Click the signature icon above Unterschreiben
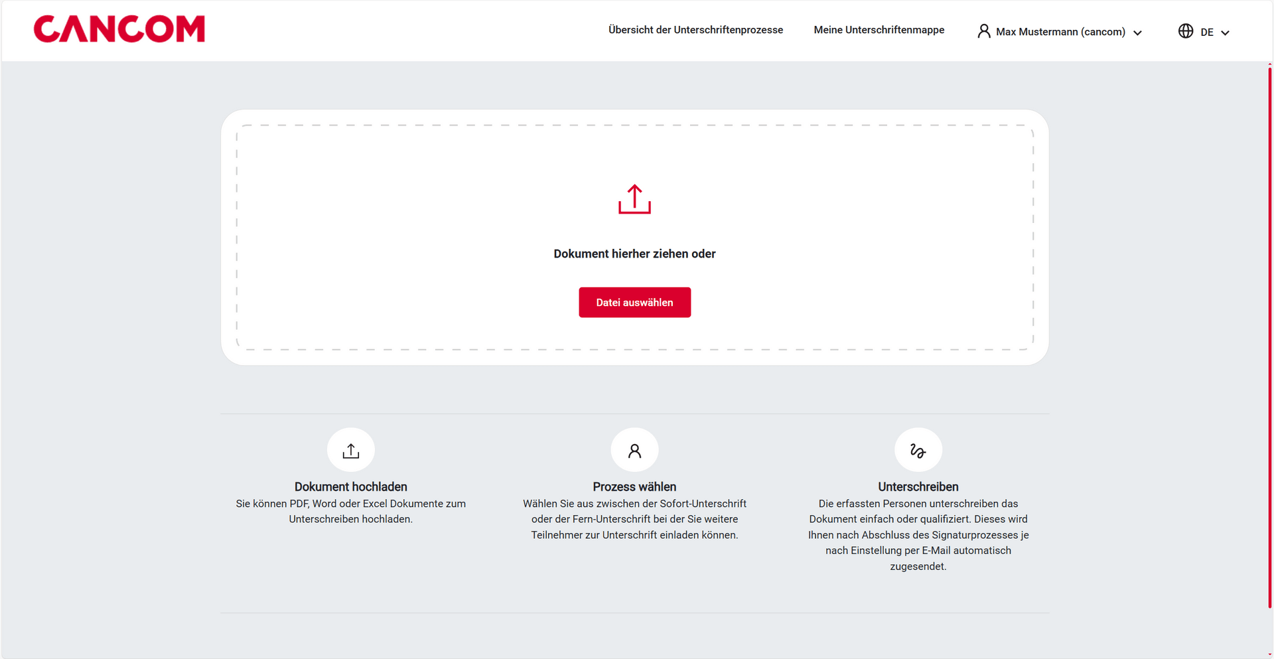The height and width of the screenshot is (659, 1274). tap(918, 450)
